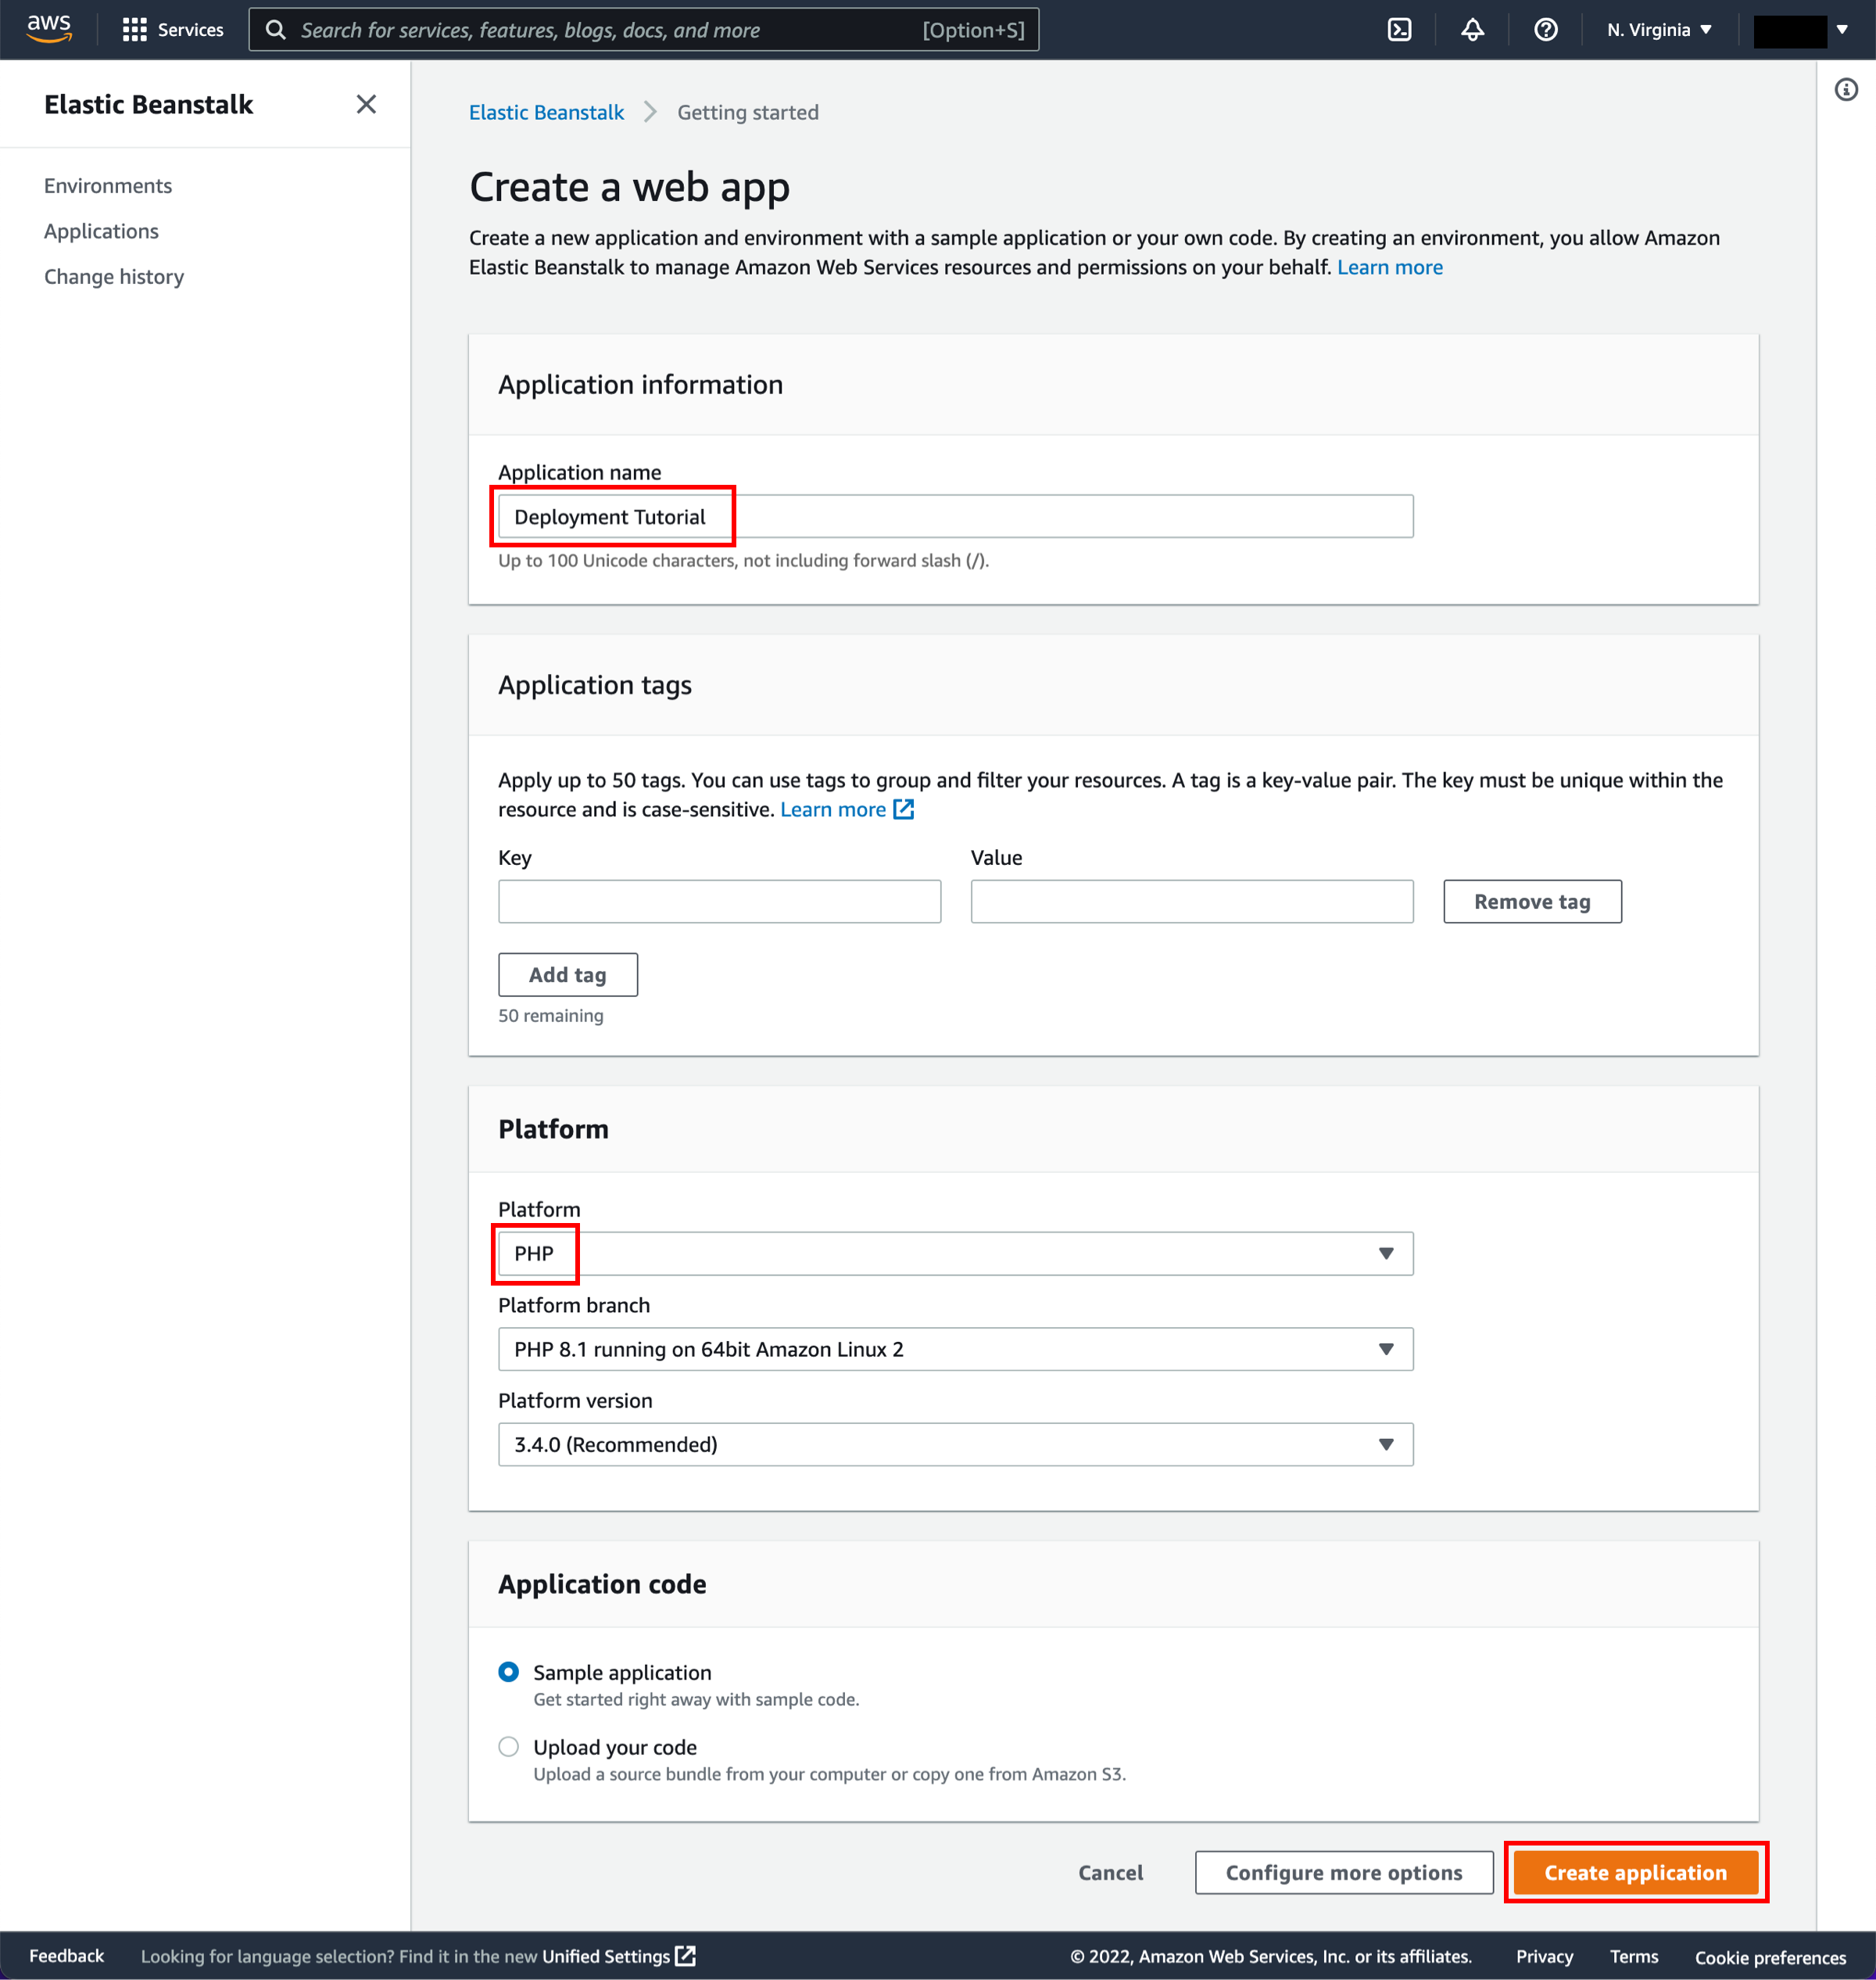Viewport: 1876px width, 1980px height.
Task: Click the tag Key input field
Action: click(719, 902)
